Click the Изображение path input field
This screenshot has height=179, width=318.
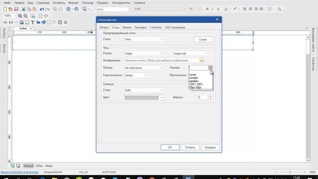coord(161,61)
